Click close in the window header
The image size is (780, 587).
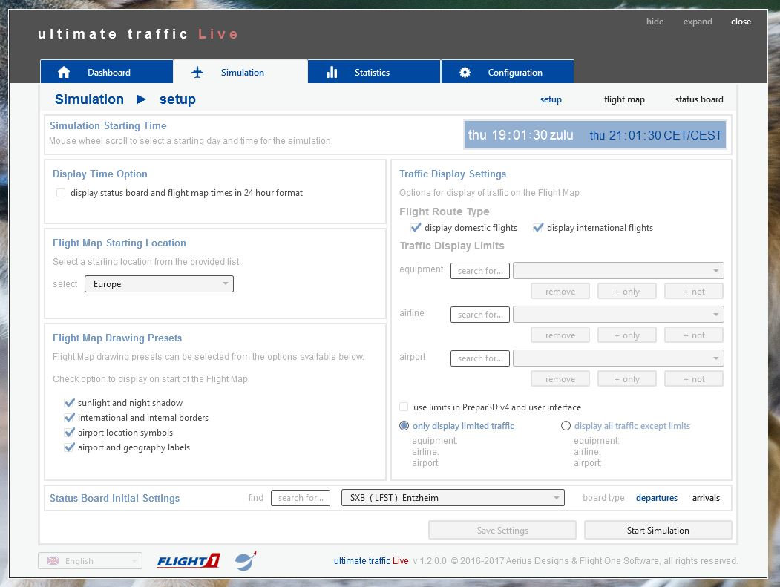click(741, 22)
